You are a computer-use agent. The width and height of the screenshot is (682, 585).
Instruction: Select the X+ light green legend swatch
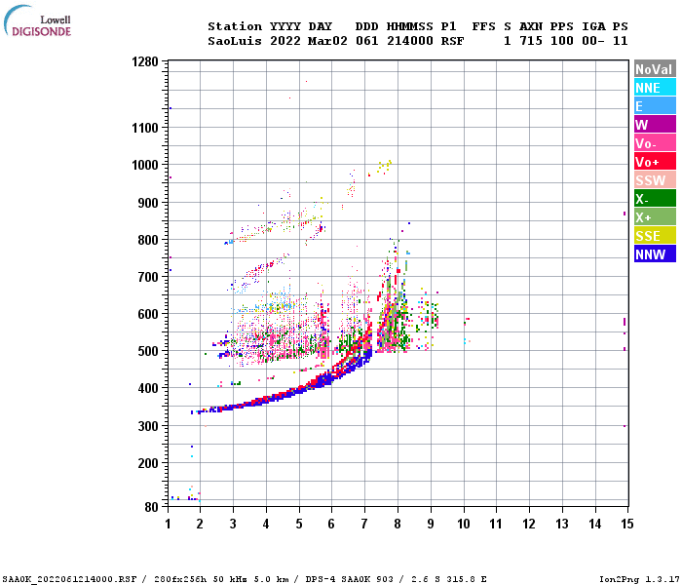[x=655, y=217]
